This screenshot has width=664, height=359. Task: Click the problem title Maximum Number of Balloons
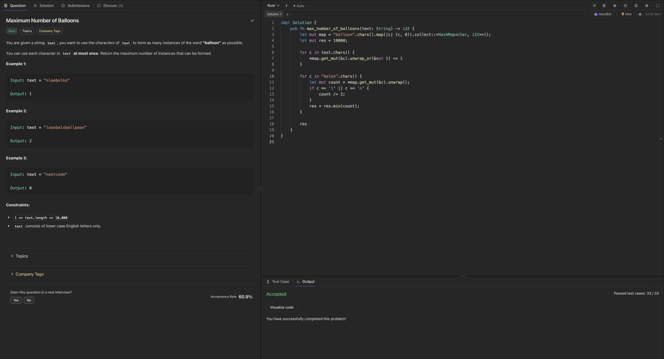coord(42,20)
